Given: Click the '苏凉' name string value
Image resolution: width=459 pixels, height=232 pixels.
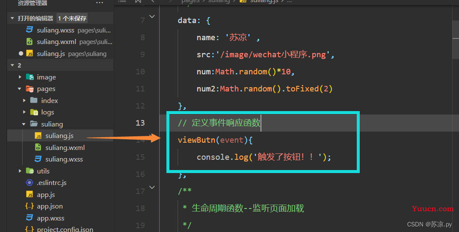Looking at the screenshot, I should (x=238, y=38).
